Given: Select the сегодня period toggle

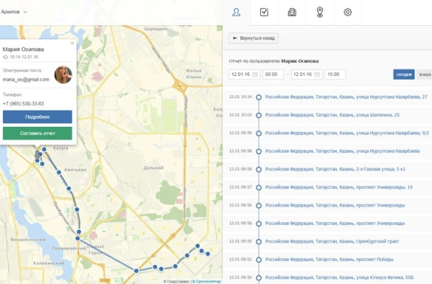Looking at the screenshot, I should (404, 74).
